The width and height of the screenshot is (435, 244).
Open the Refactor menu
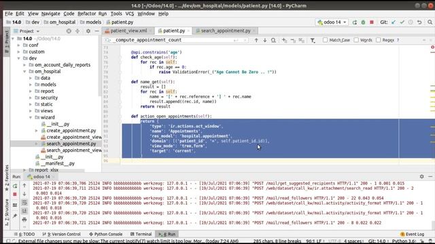tap(86, 14)
